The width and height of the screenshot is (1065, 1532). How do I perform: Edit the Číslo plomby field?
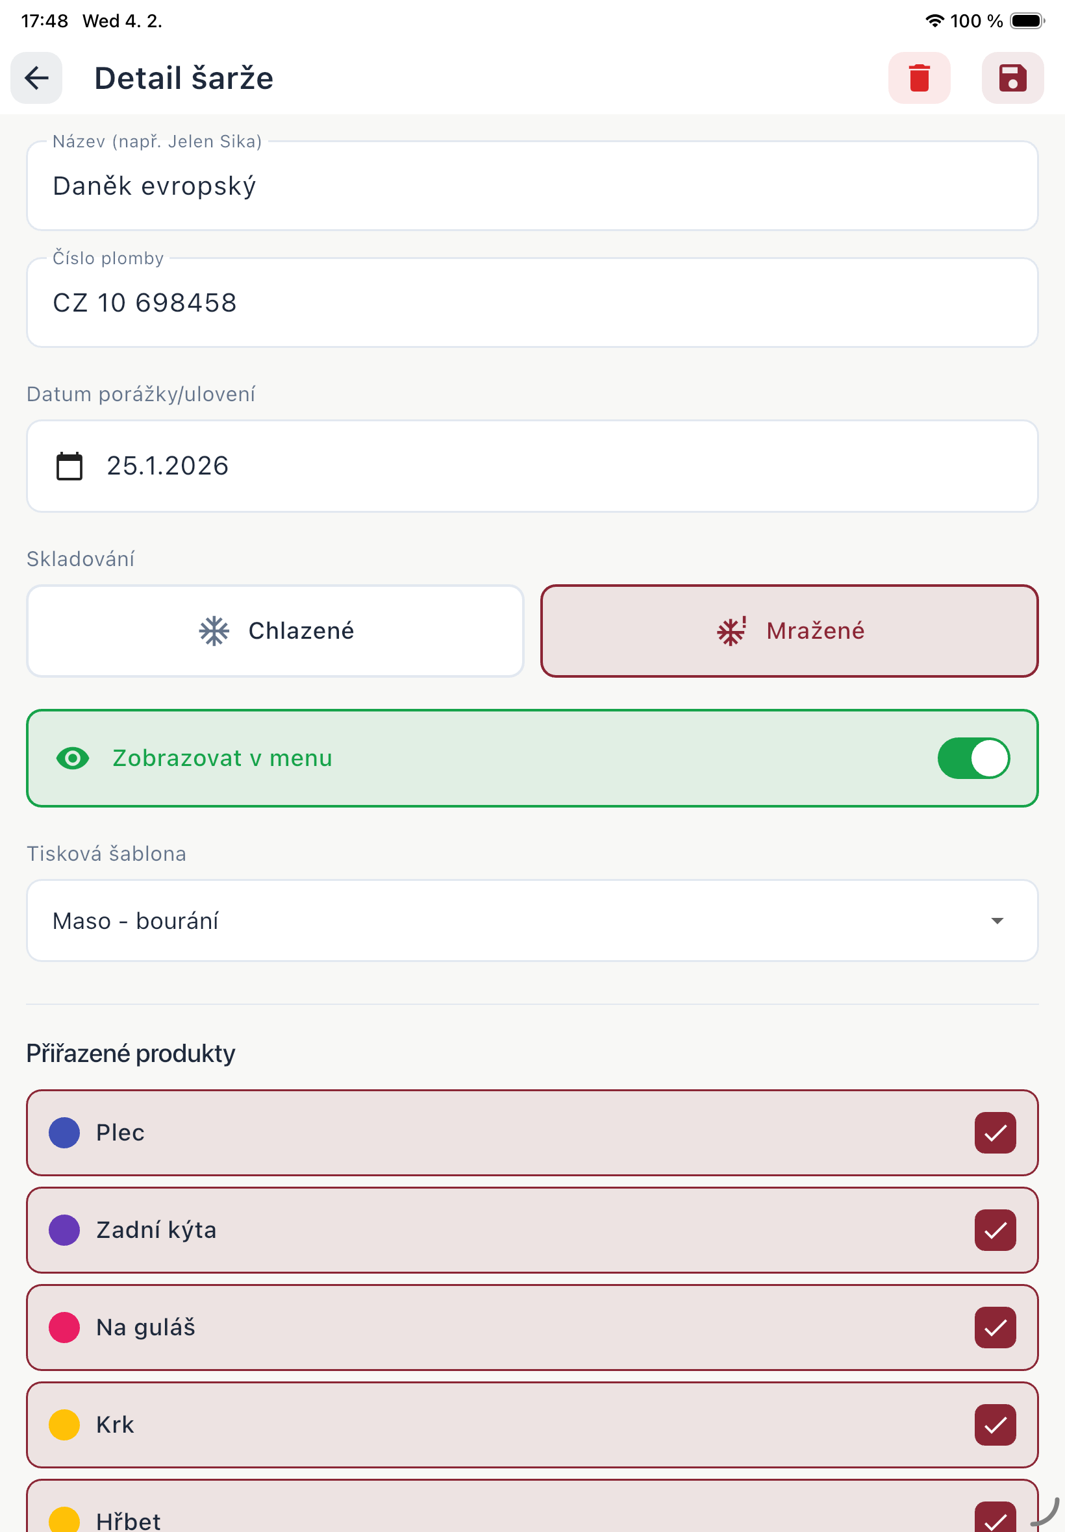(531, 303)
